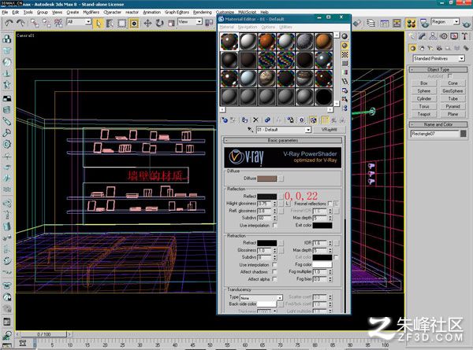Viewport: 473px width, 350px height.
Task: Open the Translucency Type dropdown
Action: pyautogui.click(x=261, y=297)
